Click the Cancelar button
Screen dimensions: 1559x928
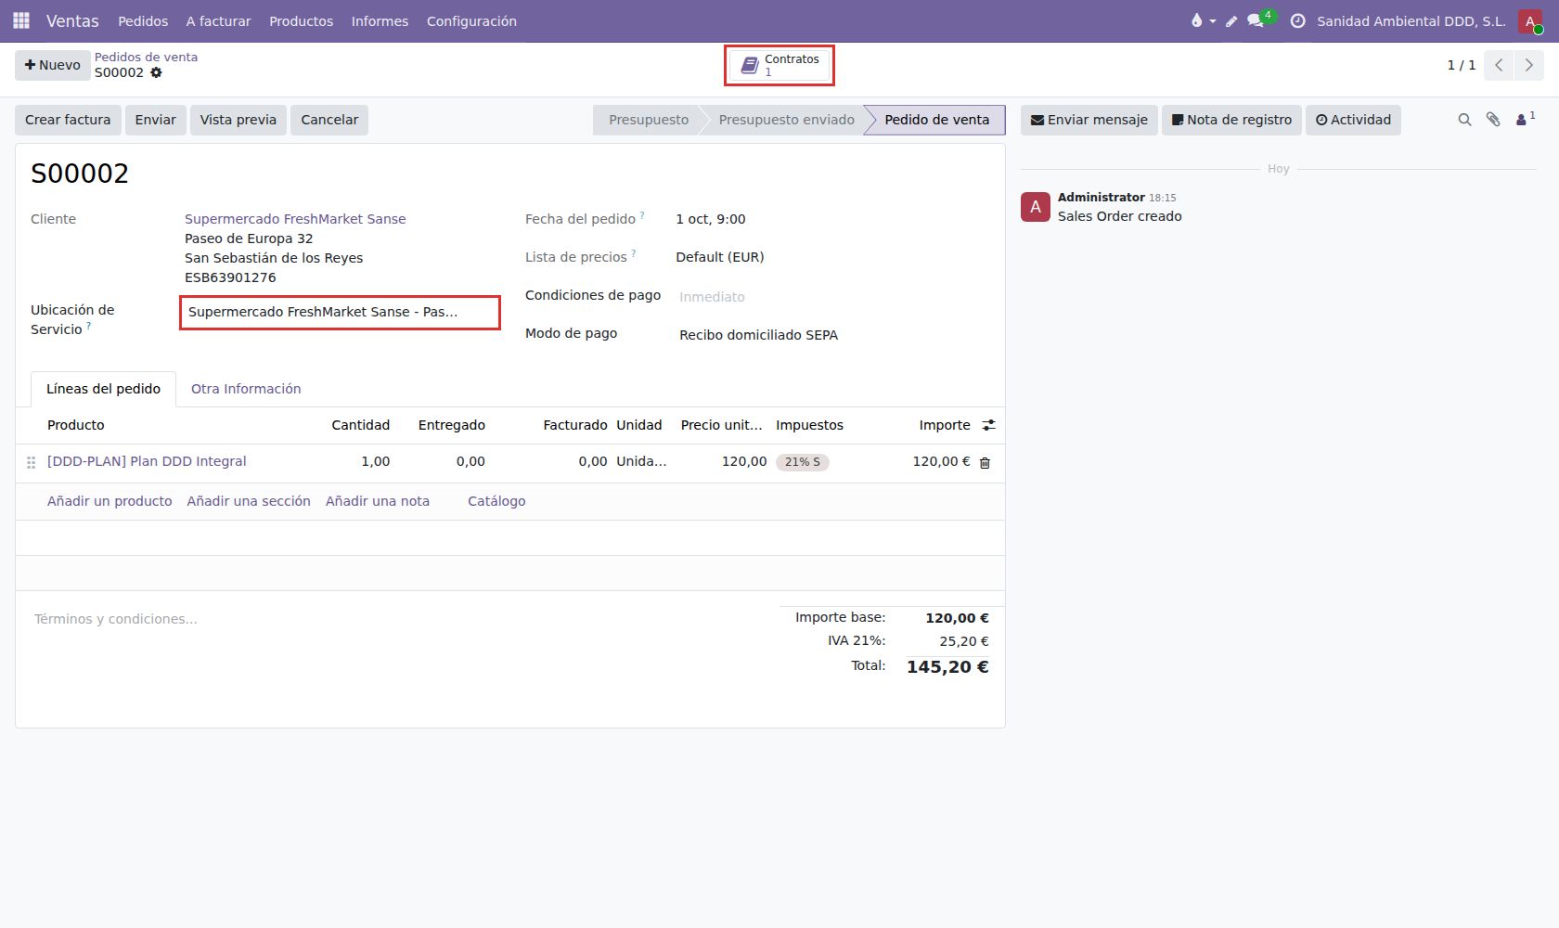click(x=329, y=120)
